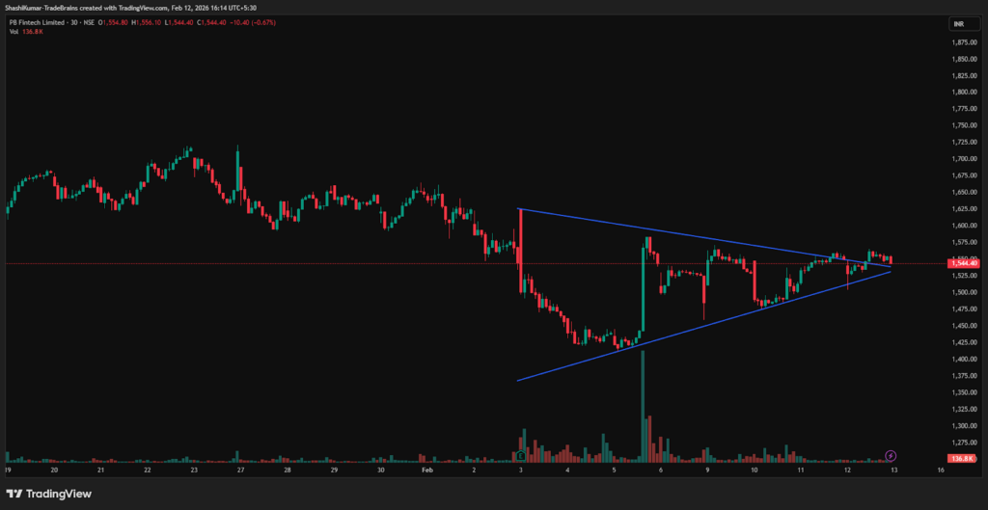The image size is (988, 510).
Task: Click the date 27 on the time axis
Action: tap(240, 471)
